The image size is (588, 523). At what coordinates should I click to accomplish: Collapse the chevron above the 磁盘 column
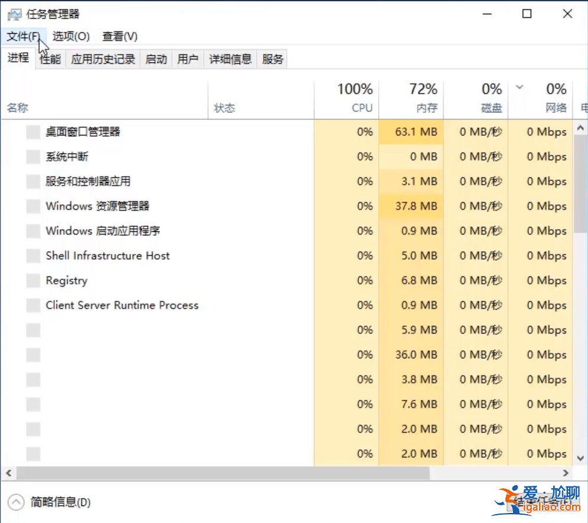(518, 87)
